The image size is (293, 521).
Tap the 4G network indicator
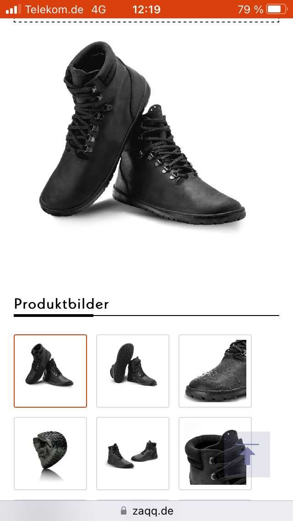click(98, 10)
